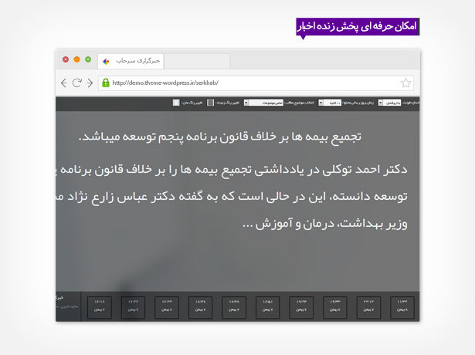475x355 pixels.
Task: Bookmark the page with the star icon
Action: [405, 83]
